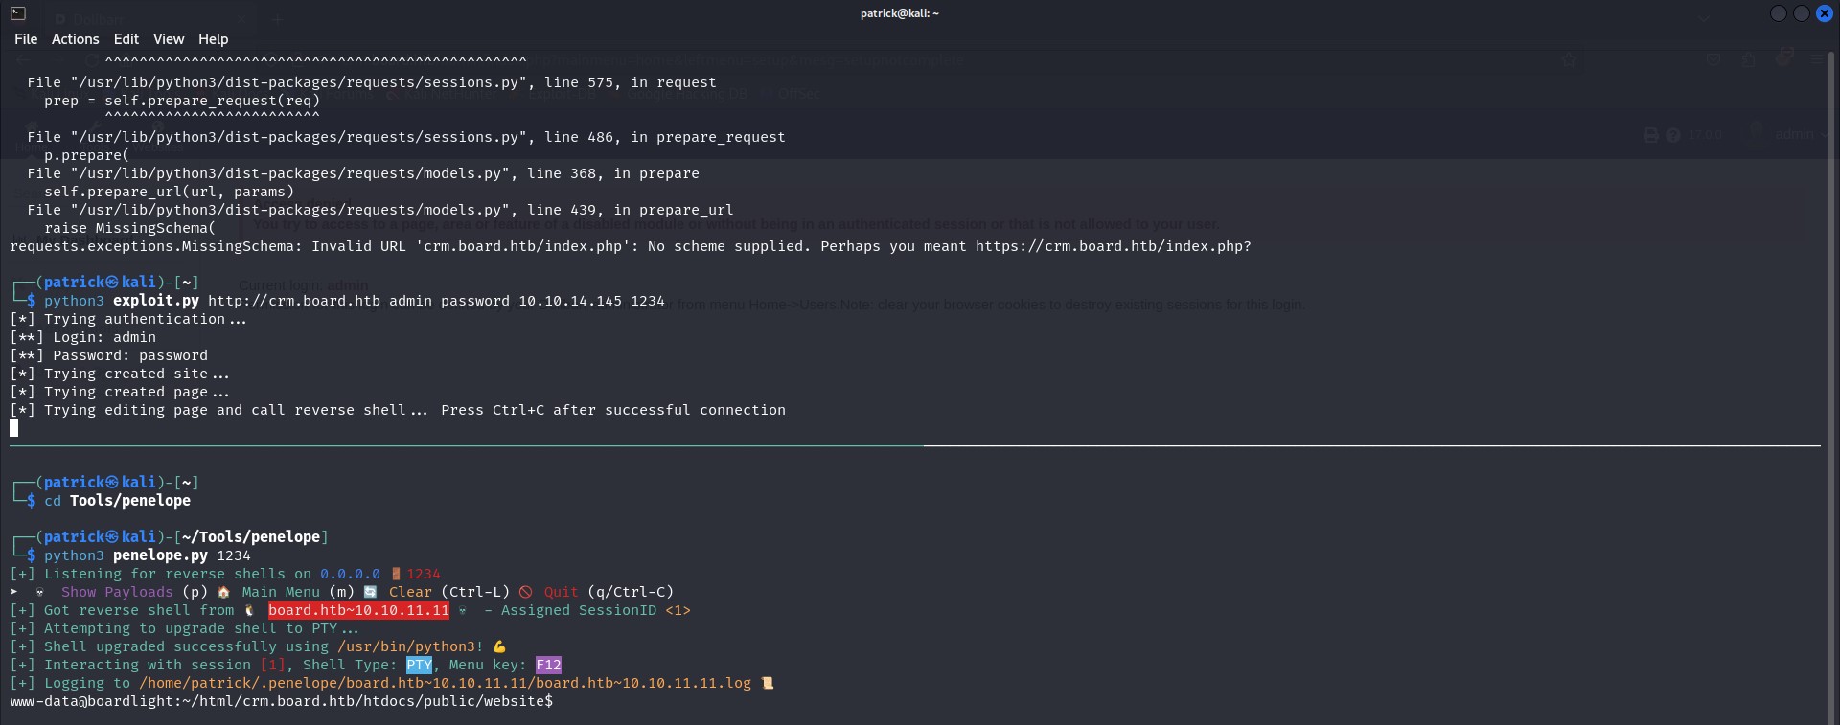Click 'Press Ctrl+C after successful connection' text

[x=613, y=410]
